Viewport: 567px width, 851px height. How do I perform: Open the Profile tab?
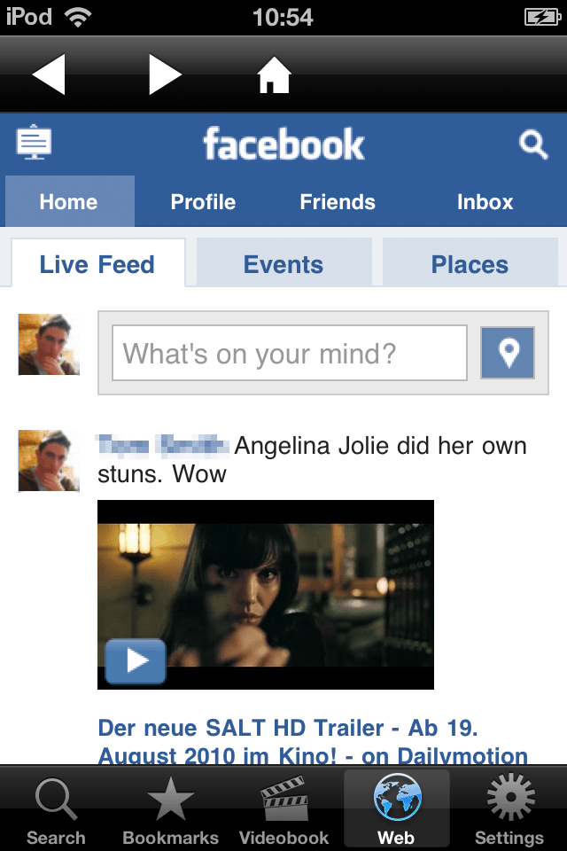pyautogui.click(x=204, y=202)
